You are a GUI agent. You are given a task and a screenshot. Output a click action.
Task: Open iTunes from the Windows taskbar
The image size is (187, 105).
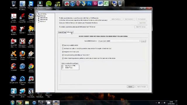coord(34,103)
